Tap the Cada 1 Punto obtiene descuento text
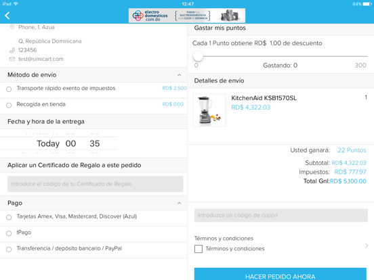Viewport: 374px width, 280px height. click(257, 43)
